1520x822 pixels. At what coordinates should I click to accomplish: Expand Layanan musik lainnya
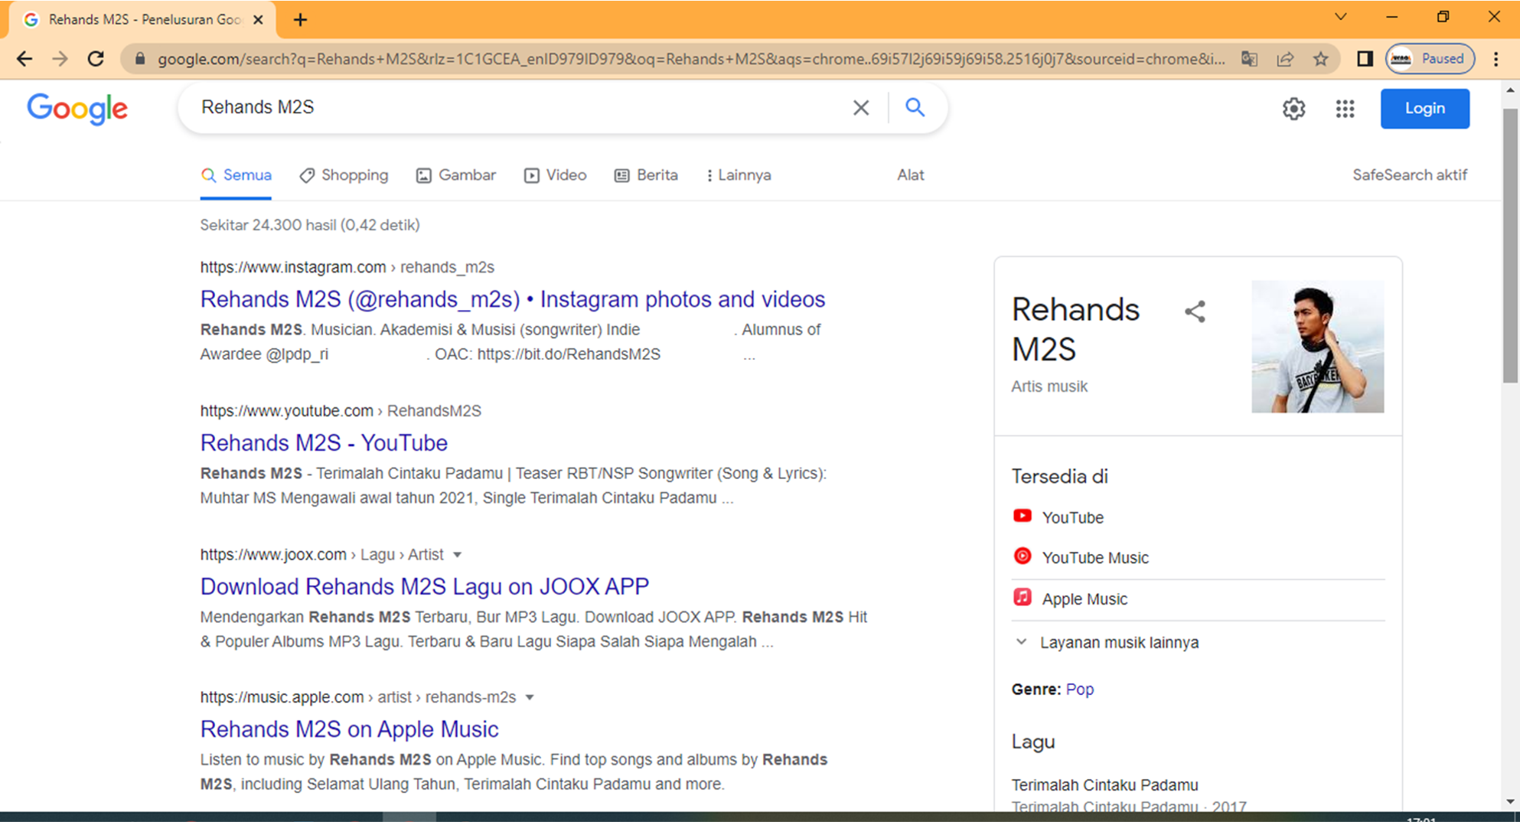(x=1107, y=642)
